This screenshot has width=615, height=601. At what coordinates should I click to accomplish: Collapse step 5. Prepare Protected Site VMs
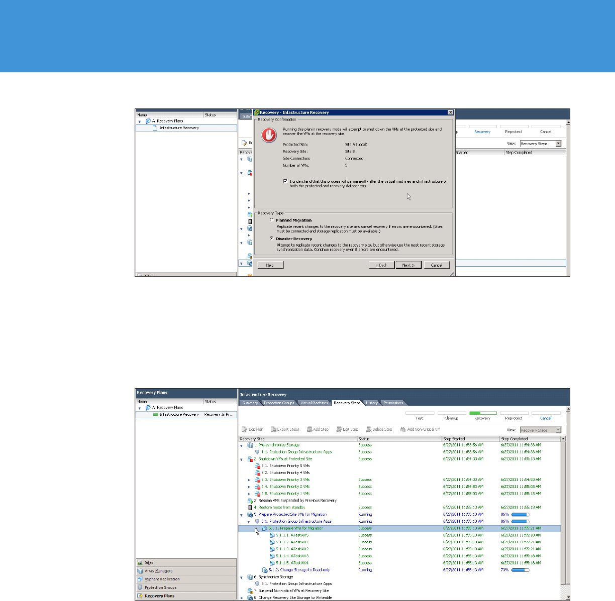point(241,515)
